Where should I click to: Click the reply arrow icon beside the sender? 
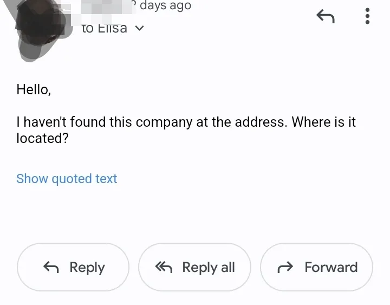326,16
